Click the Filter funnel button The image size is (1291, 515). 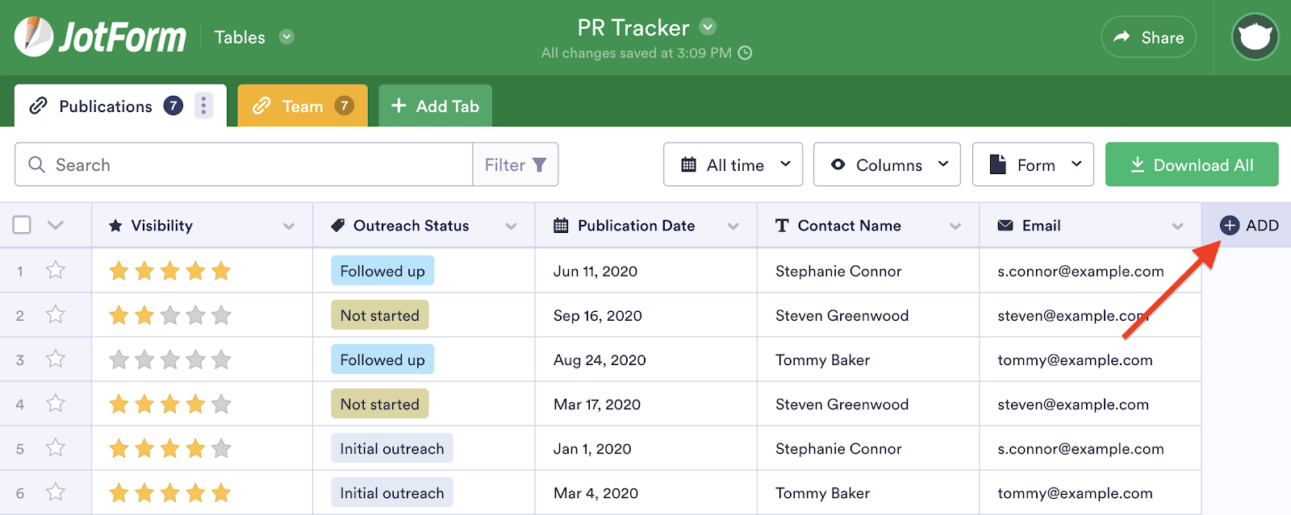(516, 165)
